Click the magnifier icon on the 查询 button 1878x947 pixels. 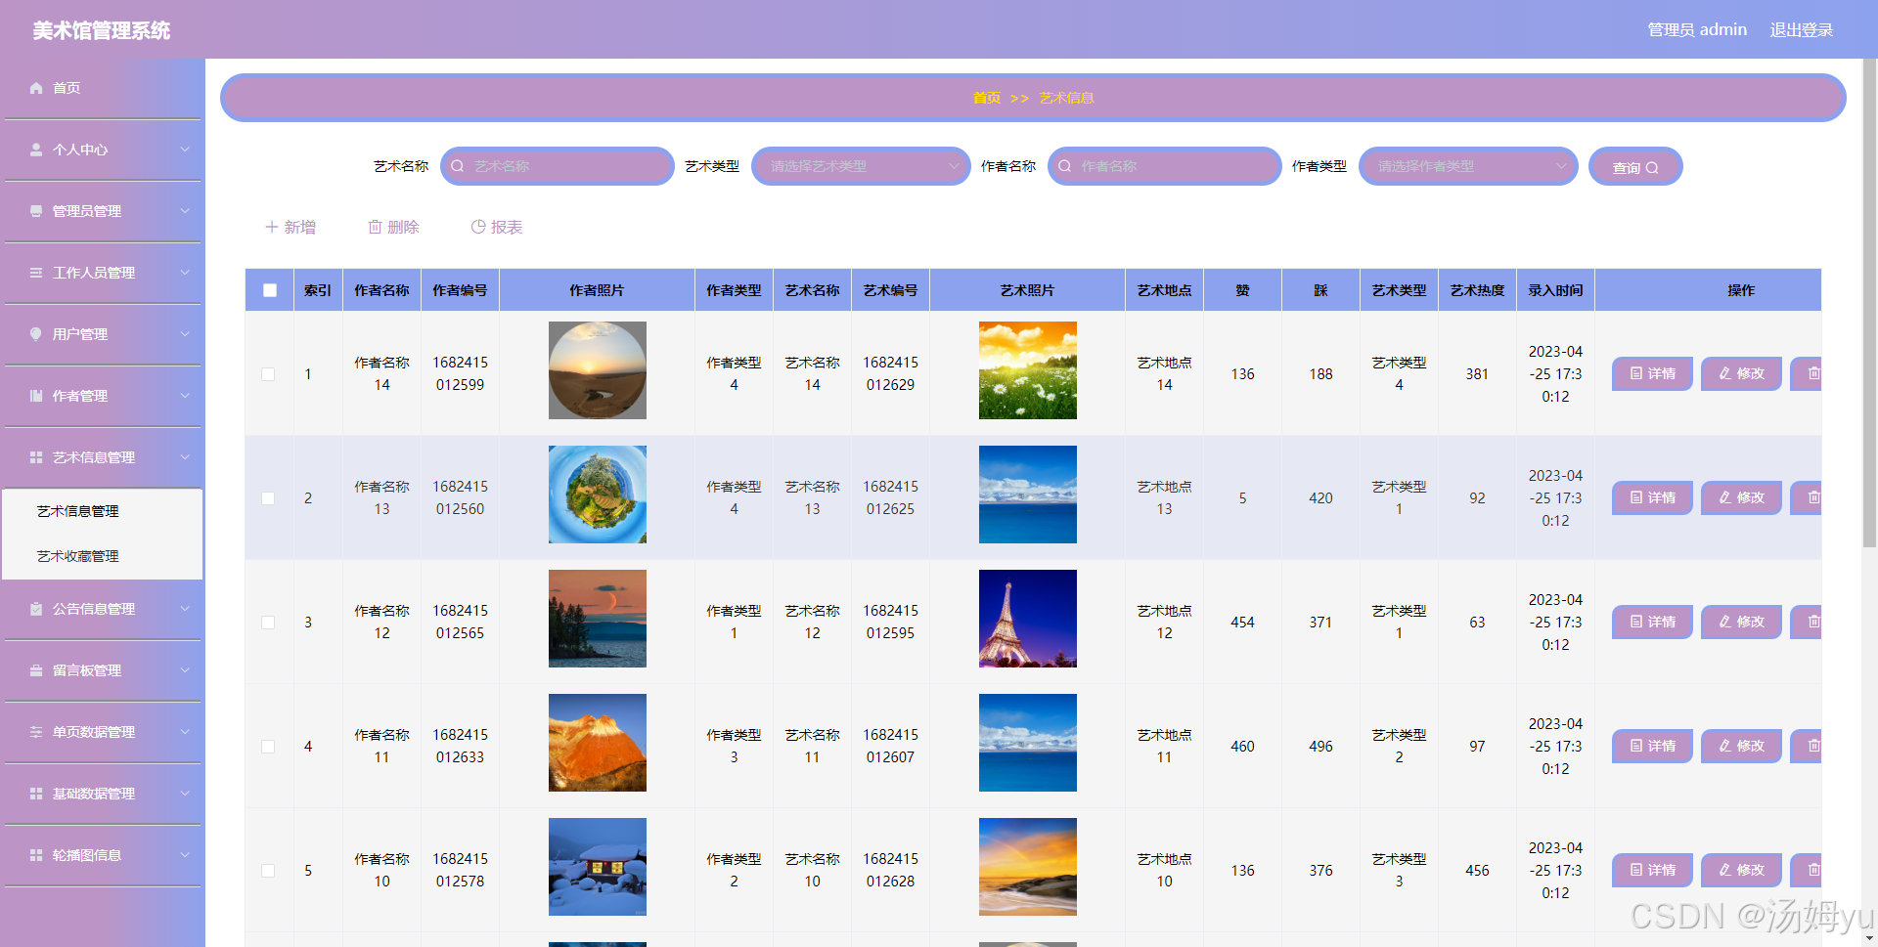click(x=1652, y=168)
